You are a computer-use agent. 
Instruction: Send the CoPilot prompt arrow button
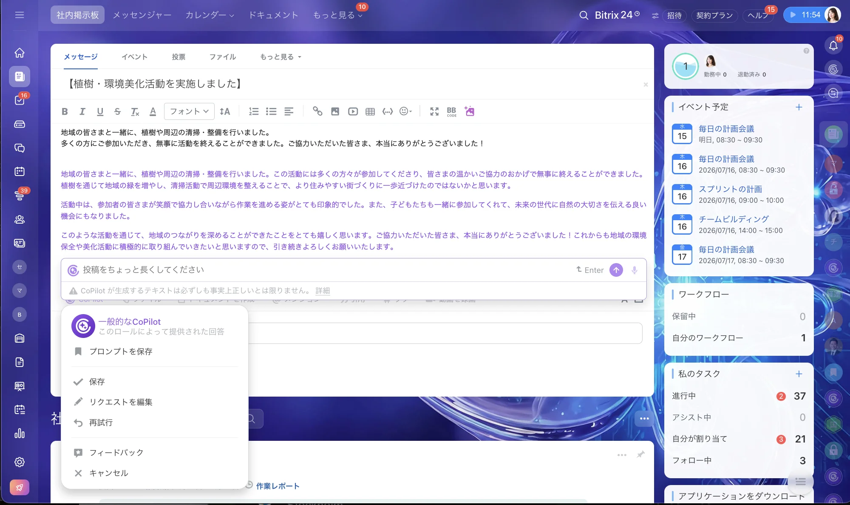click(616, 270)
